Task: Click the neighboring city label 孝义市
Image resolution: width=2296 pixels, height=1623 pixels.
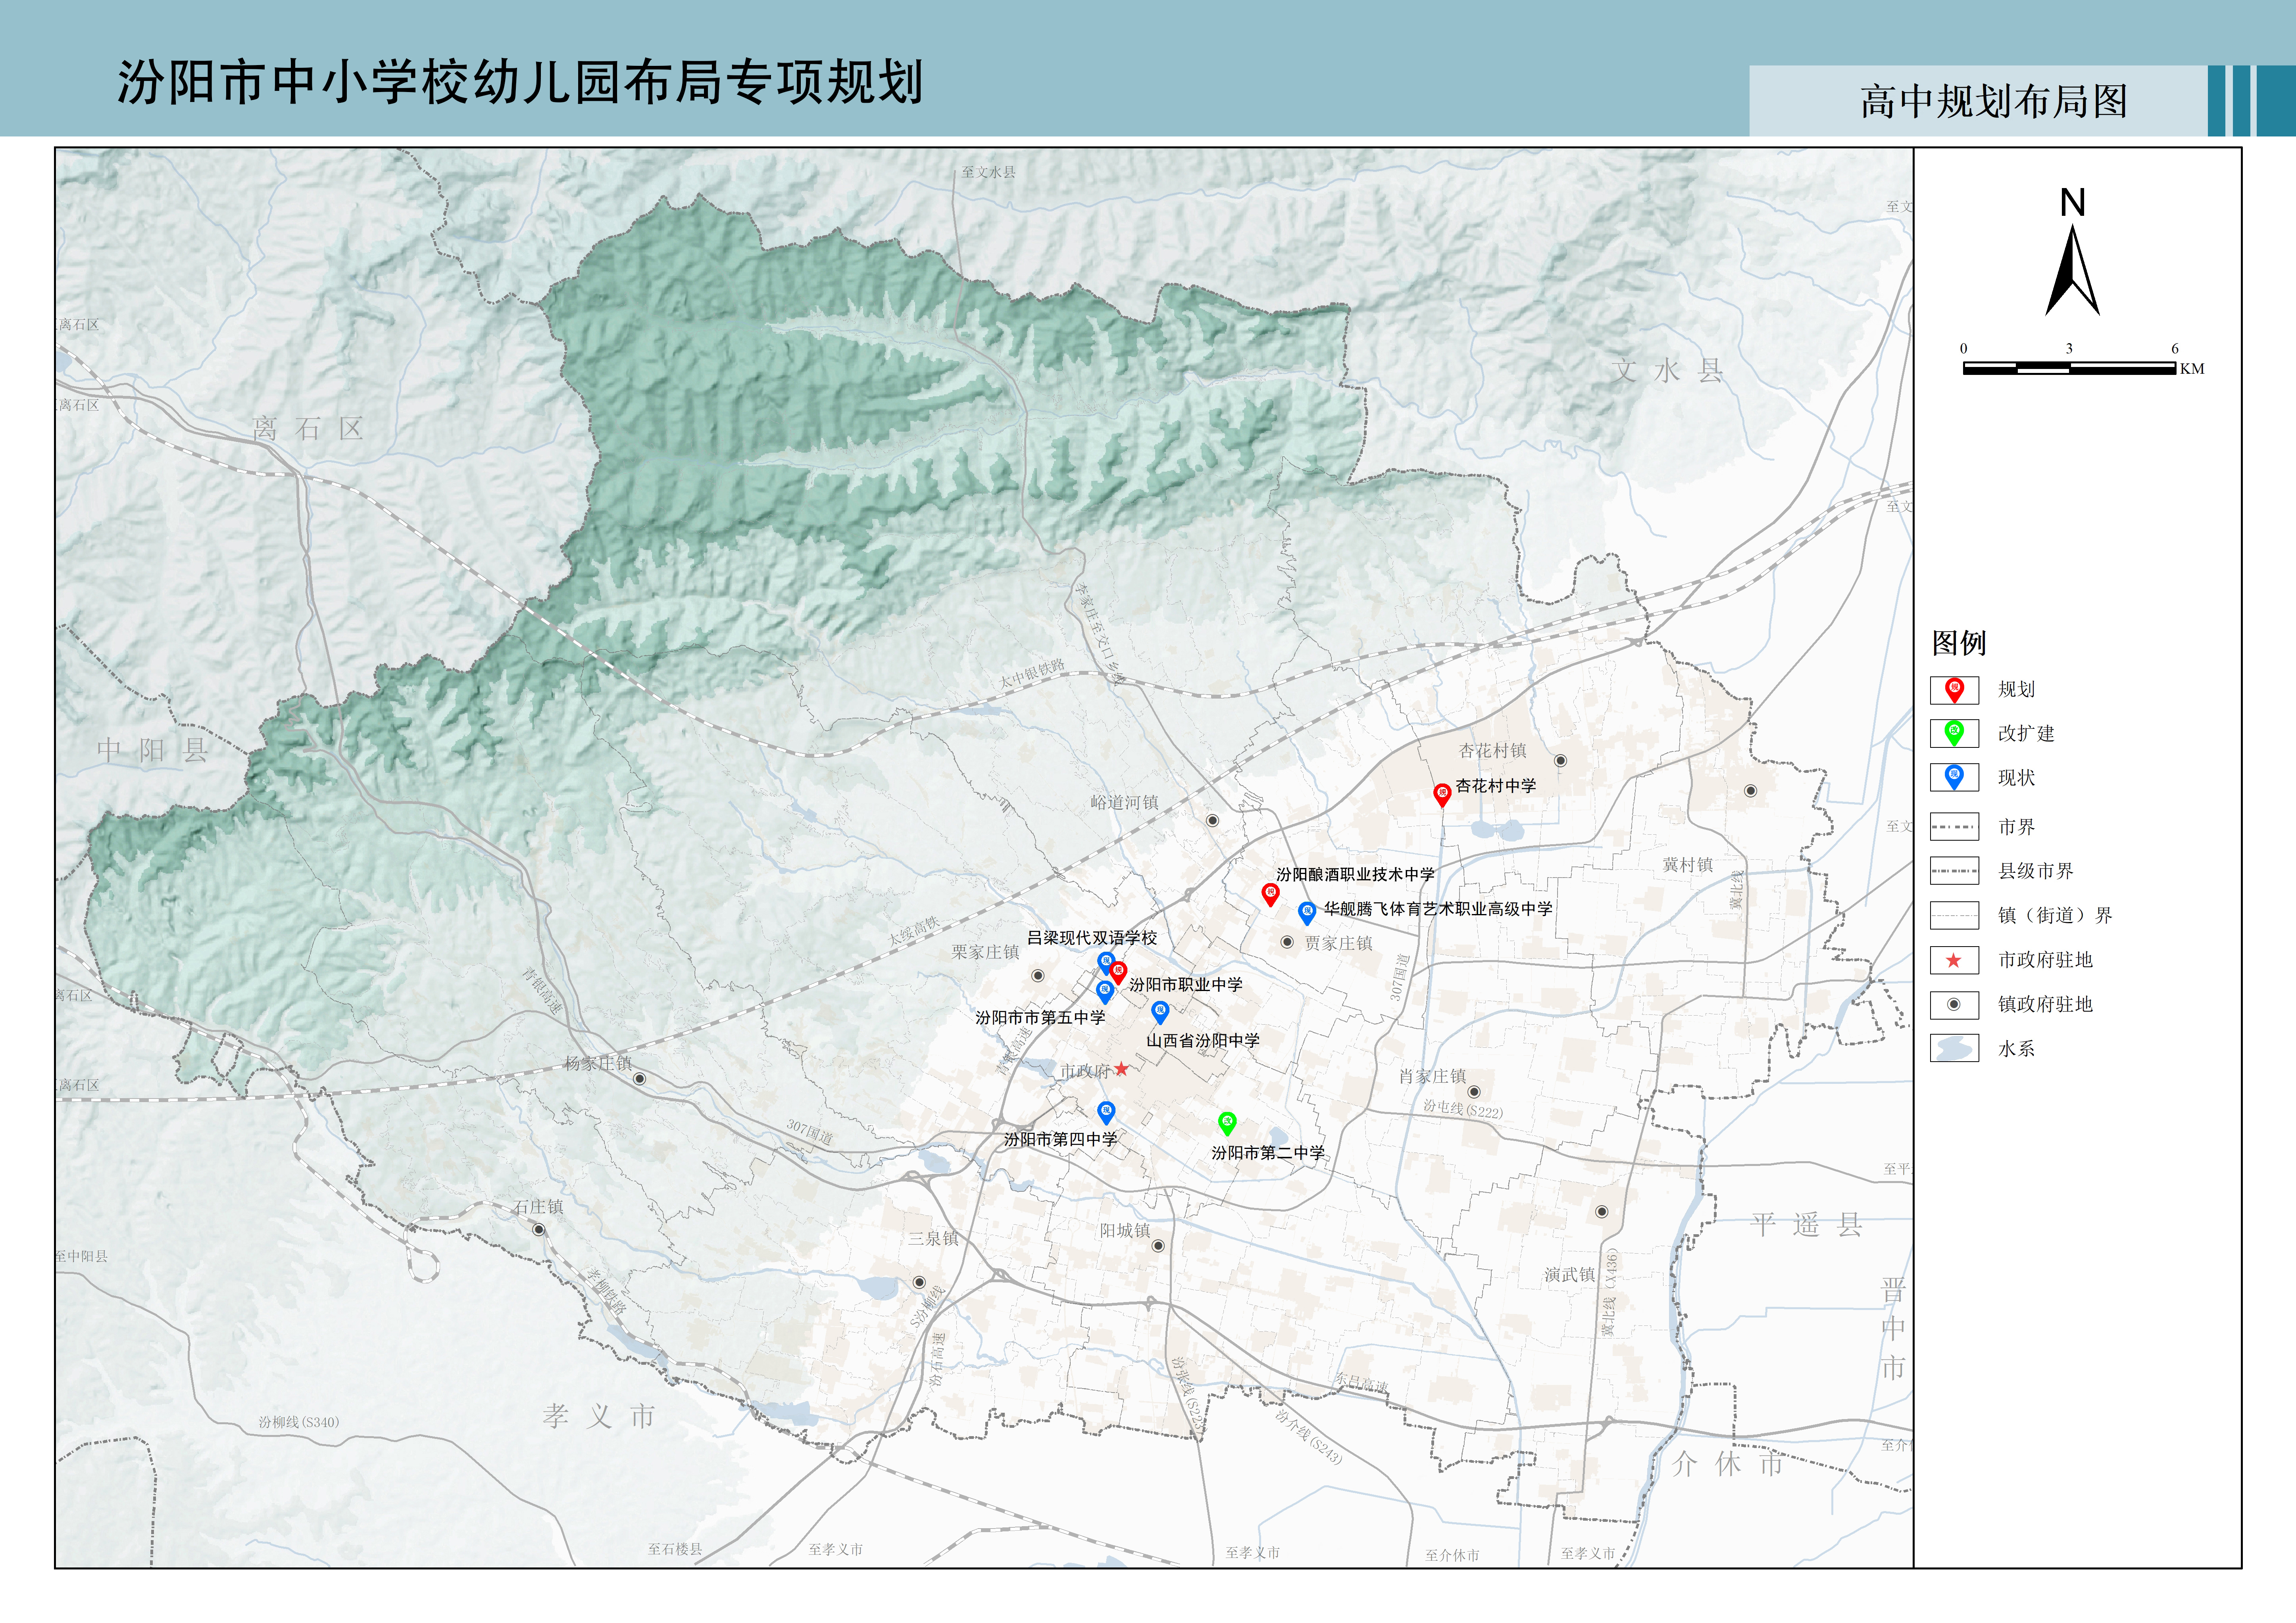Action: (599, 1416)
